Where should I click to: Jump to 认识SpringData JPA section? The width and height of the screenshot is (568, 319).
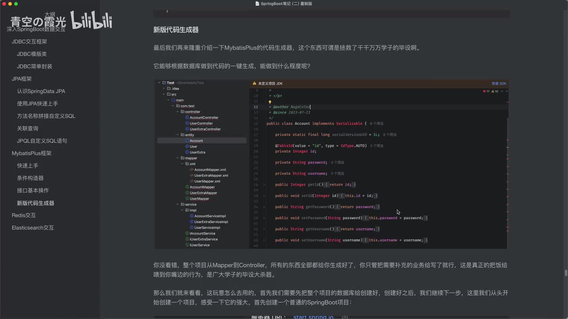tap(41, 91)
